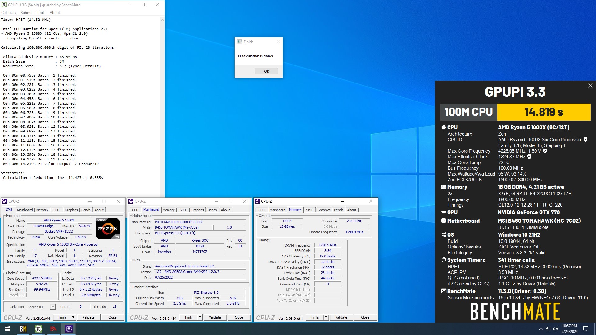
Task: Open the SPD tab in first CPU-Z window
Action: [x=56, y=210]
